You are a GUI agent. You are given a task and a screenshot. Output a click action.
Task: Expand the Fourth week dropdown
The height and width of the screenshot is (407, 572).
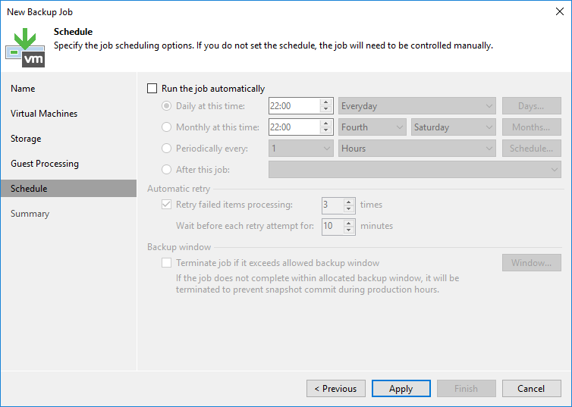coord(372,127)
